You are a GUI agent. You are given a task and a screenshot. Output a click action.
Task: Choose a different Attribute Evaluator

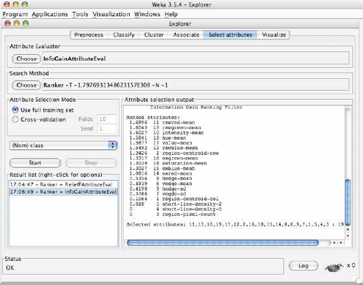point(26,59)
